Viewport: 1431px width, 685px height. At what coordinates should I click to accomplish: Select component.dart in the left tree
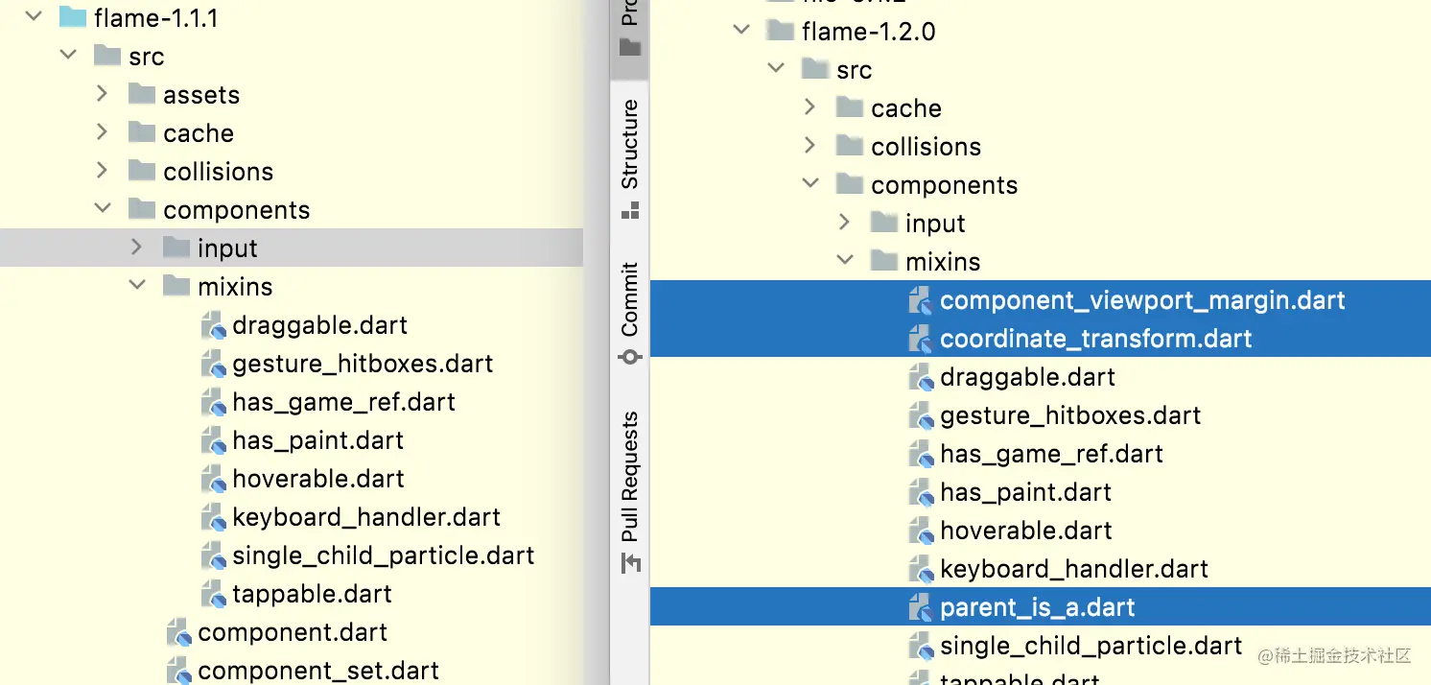[x=293, y=632]
